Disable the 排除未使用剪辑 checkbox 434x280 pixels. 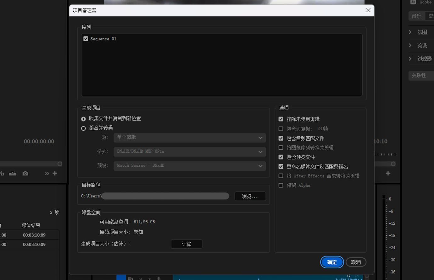click(281, 119)
